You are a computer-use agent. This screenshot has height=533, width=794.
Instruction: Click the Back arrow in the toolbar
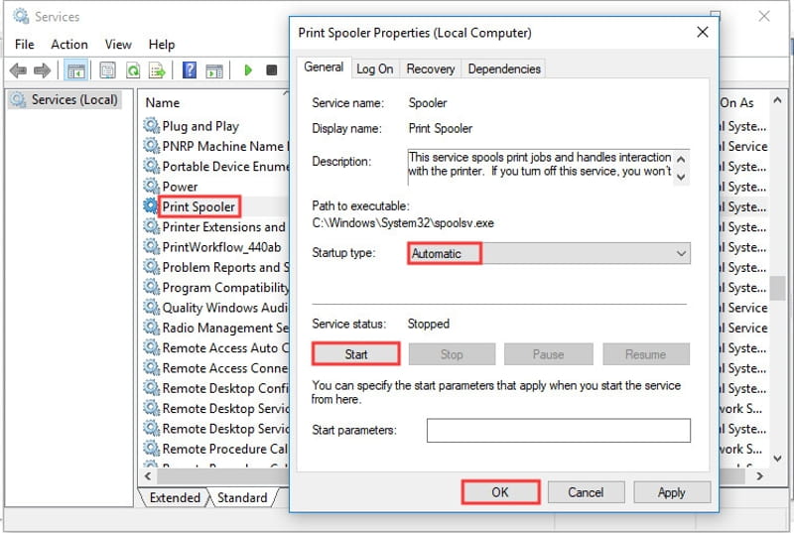click(18, 70)
